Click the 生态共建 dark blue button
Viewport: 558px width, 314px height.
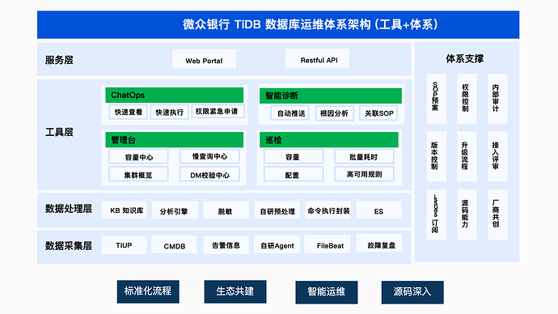[x=235, y=291]
